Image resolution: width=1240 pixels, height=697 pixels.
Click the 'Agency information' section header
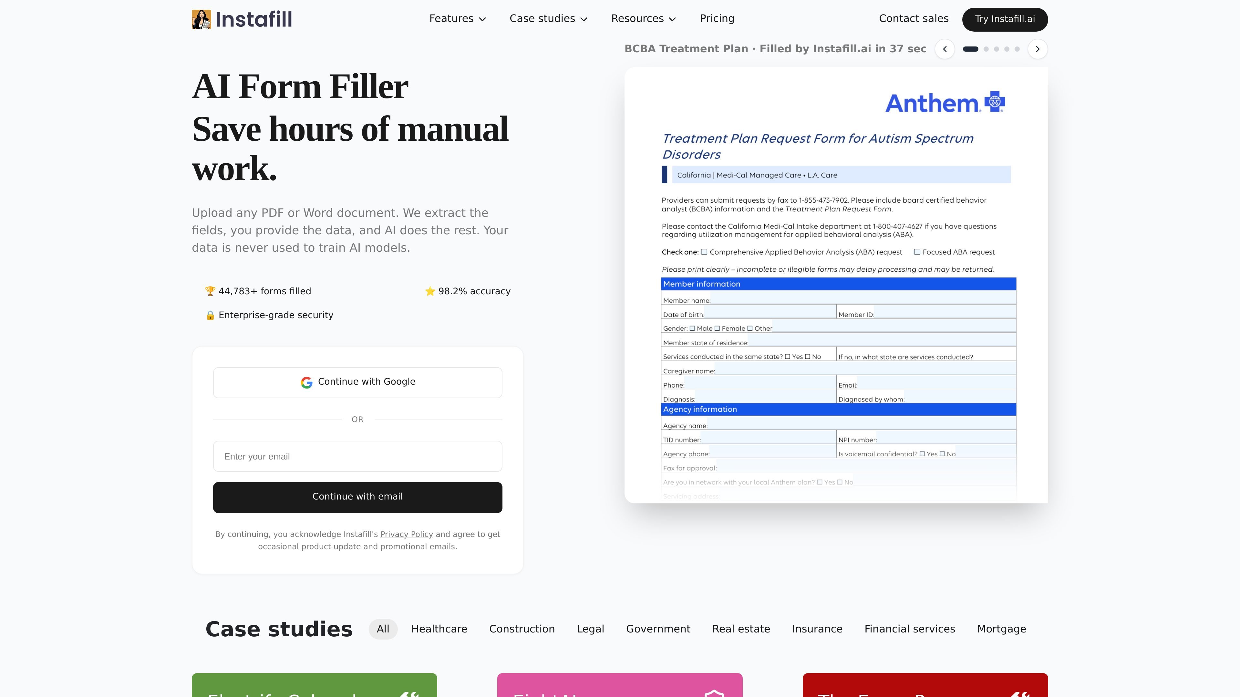pos(839,409)
